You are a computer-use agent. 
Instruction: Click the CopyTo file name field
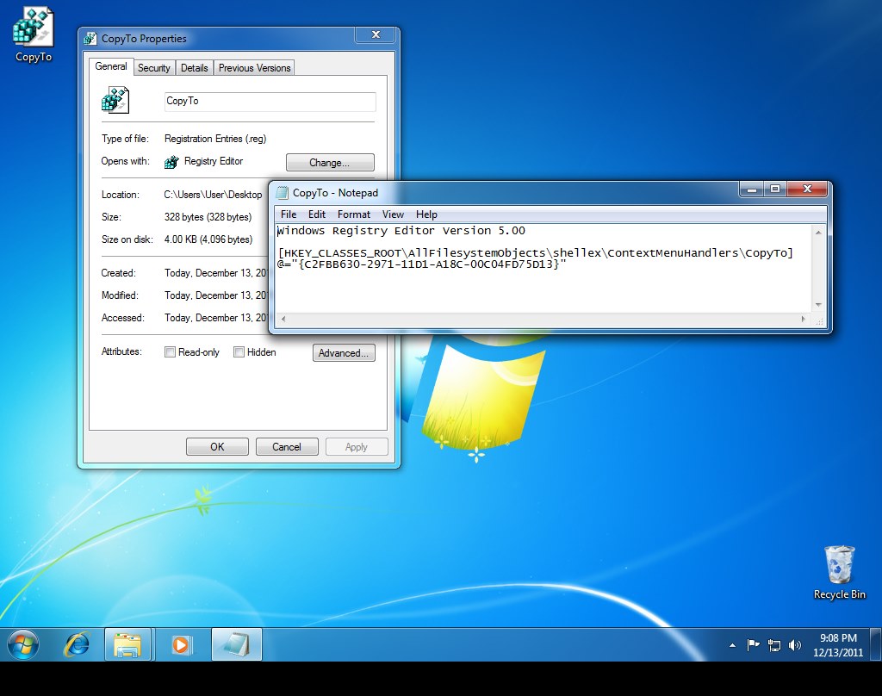click(x=270, y=102)
